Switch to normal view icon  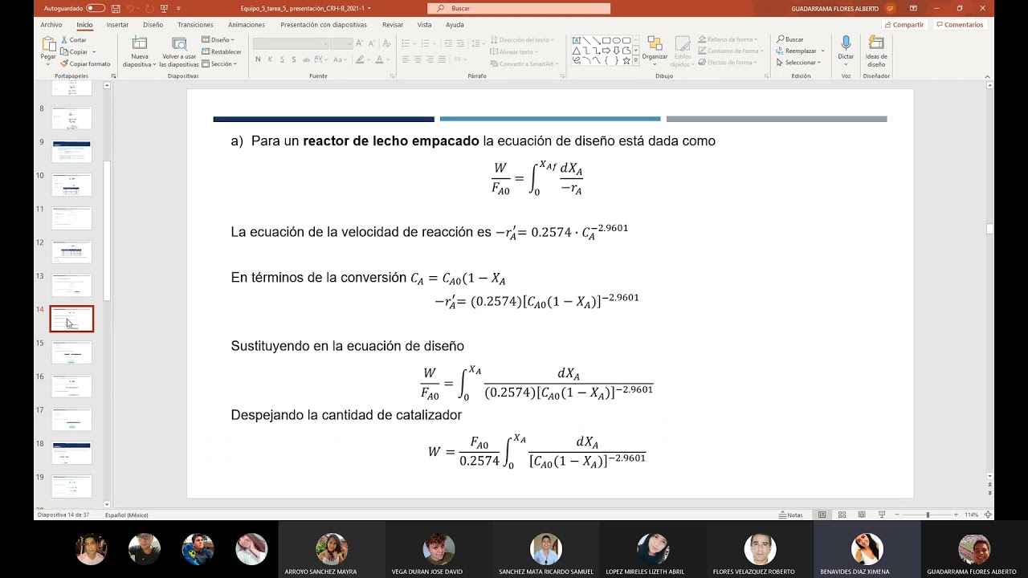coord(822,515)
